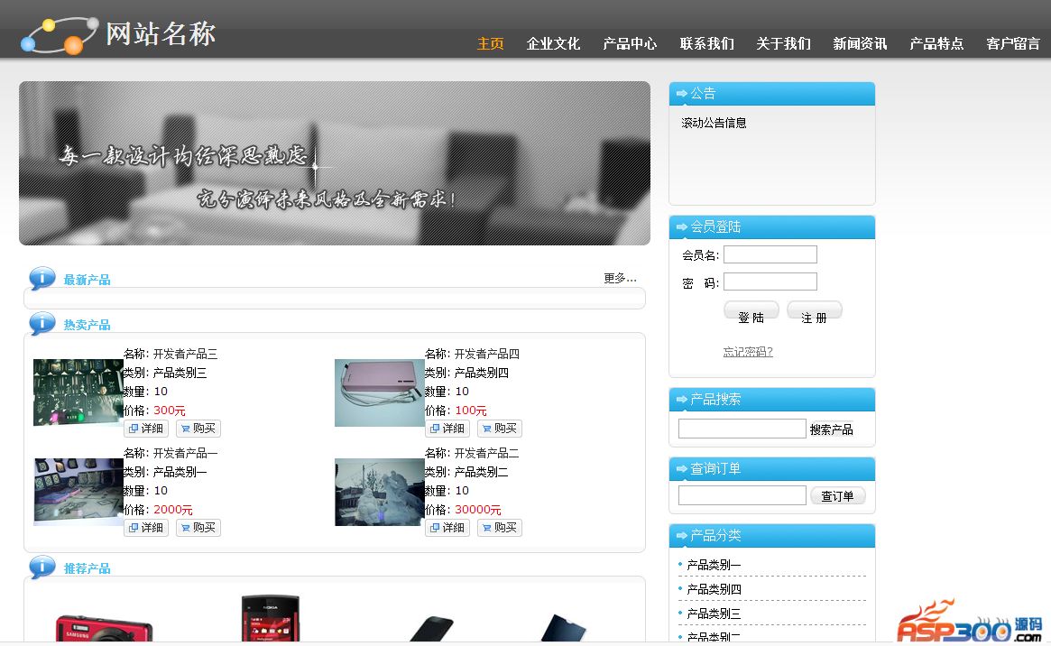Click the 推荐产品 section heading
Viewport: 1051px width, 646px height.
tap(88, 568)
